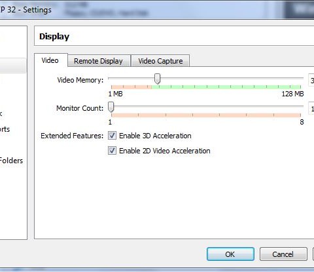Viewport: 314px width, 272px height.
Task: Focus the Video Memory value field
Action: coord(311,80)
